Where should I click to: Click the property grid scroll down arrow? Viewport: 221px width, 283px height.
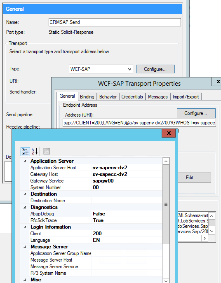coord(166,281)
